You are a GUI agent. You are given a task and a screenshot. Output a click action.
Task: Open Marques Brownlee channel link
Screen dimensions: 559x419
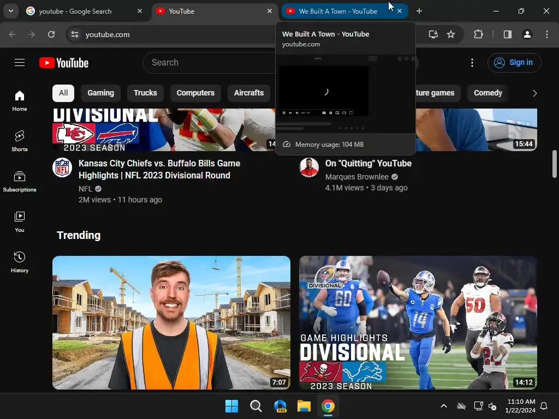(357, 177)
